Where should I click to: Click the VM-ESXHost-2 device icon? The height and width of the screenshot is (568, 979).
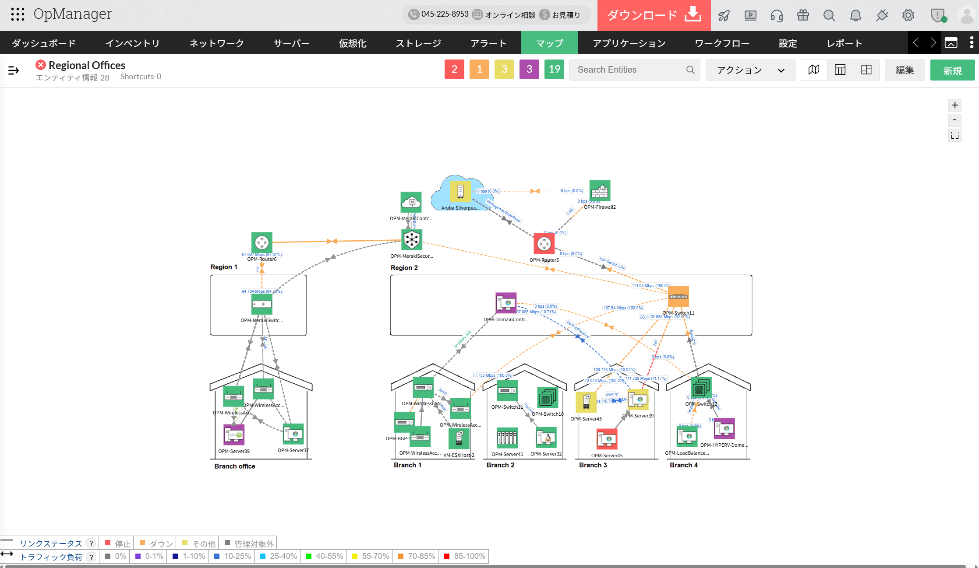pos(459,438)
